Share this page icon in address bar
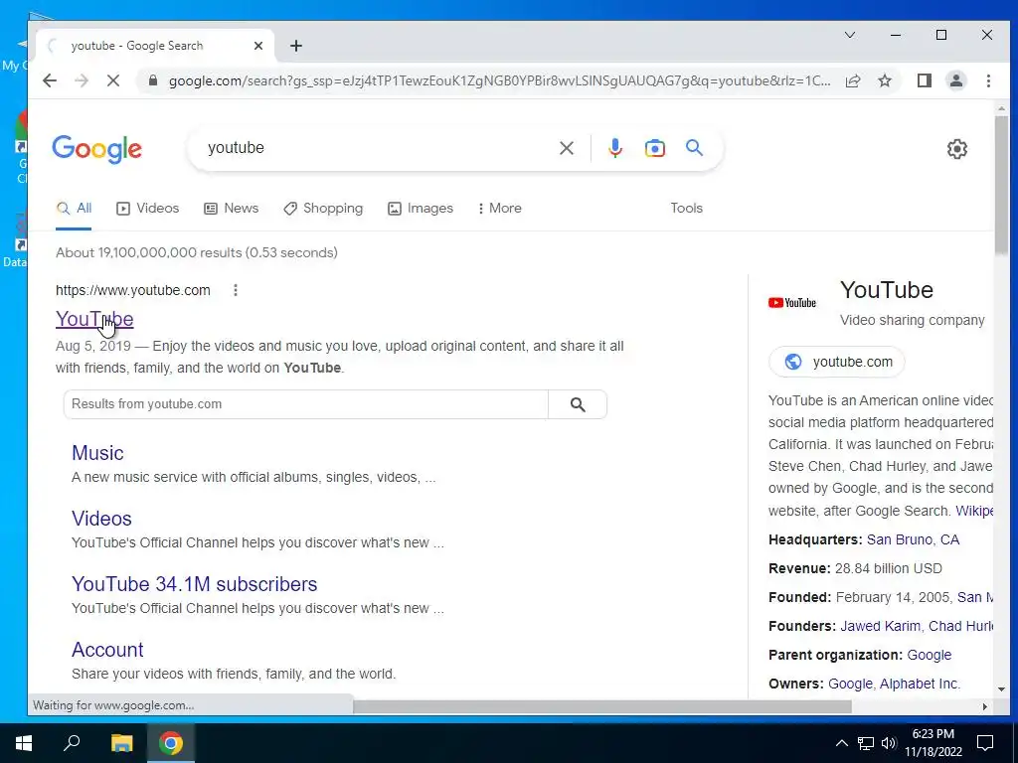 pyautogui.click(x=853, y=80)
